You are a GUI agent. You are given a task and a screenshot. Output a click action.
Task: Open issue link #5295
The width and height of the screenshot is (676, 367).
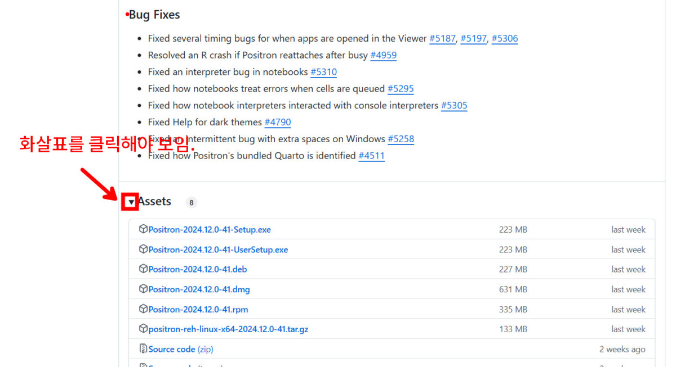click(401, 89)
